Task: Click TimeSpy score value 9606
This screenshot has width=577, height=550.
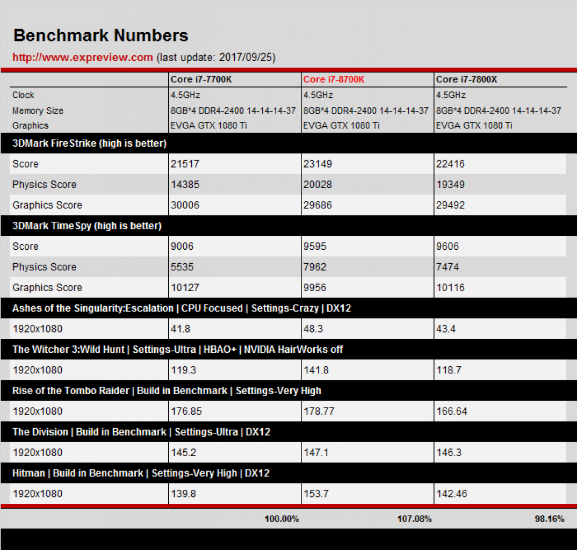Action: coord(448,246)
